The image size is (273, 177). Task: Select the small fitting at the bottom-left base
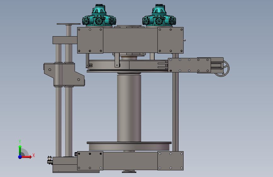[x=50, y=160]
